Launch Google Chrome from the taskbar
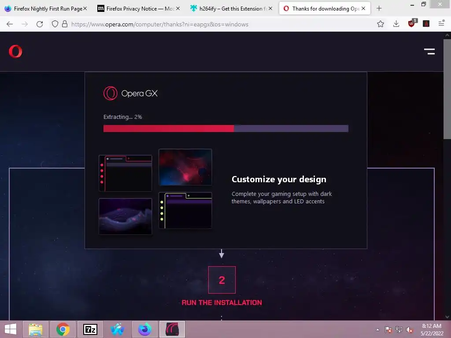This screenshot has height=338, width=451. (x=63, y=329)
